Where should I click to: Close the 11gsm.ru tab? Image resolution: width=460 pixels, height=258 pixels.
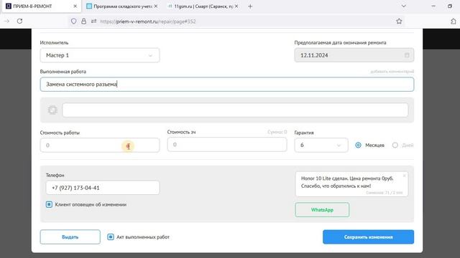tap(236, 6)
